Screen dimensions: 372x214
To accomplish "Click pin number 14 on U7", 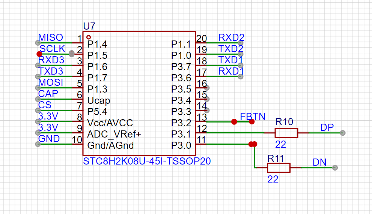I will click(x=202, y=106).
